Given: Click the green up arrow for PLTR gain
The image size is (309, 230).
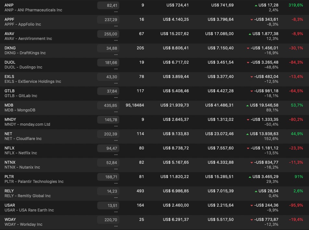Looking at the screenshot, I should click(x=250, y=177).
